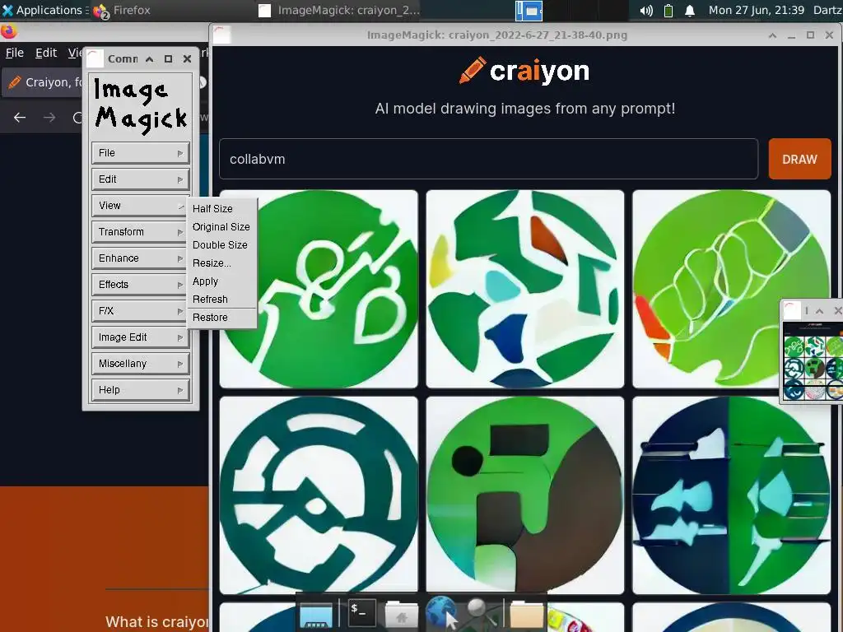
Task: Click the teal wheel generated image
Action: click(319, 495)
